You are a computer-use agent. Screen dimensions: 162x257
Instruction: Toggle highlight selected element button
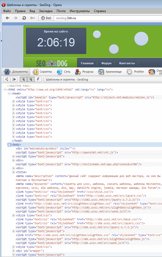coord(31,79)
